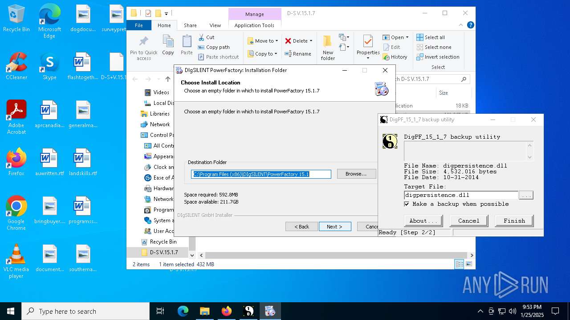This screenshot has height=320, width=570.
Task: Open Recycle Bin desktop icon
Action: 16,18
